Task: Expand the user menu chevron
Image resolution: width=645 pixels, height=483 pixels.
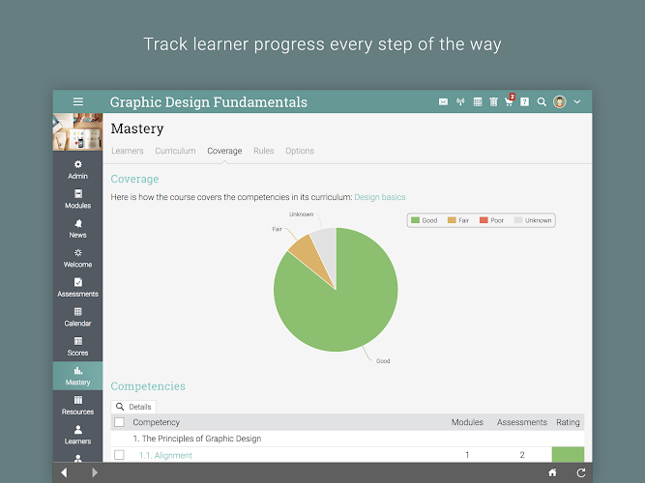Action: point(577,101)
